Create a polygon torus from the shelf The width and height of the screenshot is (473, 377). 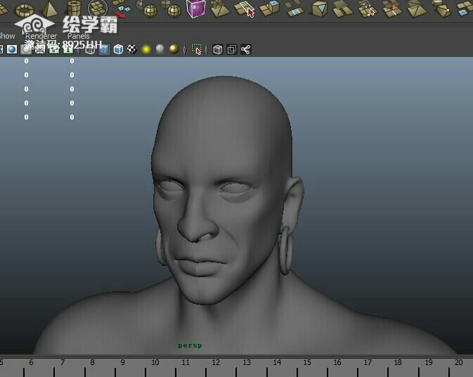25,10
